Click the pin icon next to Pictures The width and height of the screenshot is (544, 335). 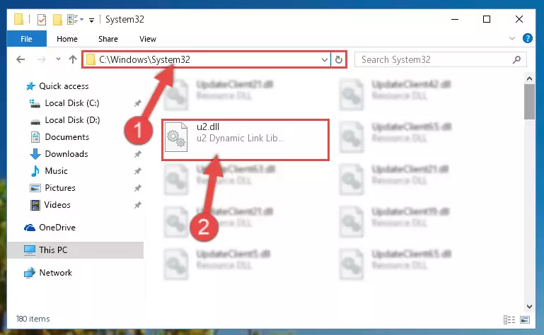(138, 188)
